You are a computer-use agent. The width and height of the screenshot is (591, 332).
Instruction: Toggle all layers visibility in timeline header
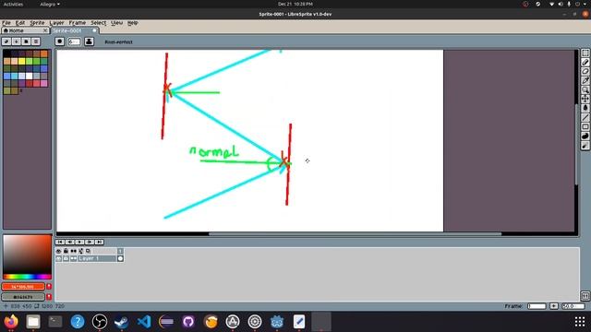pos(58,251)
